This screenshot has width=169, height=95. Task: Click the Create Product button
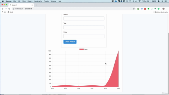(x=70, y=42)
